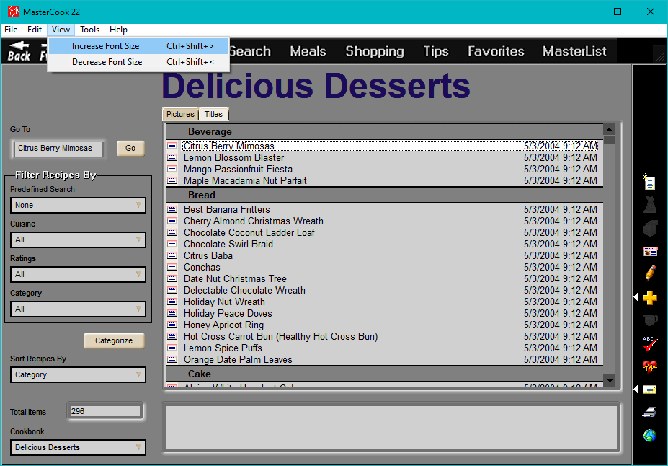
Task: Click the MasterCook app icon in title bar
Action: [x=14, y=12]
